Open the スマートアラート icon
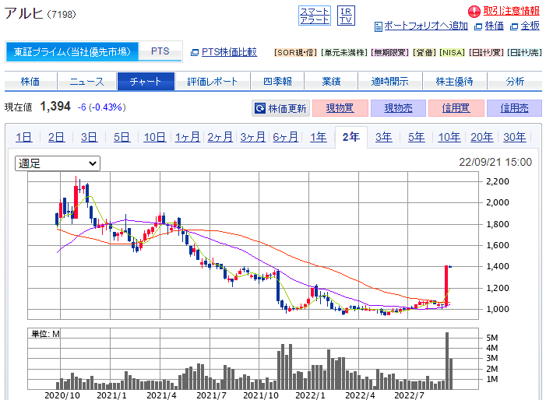Screen dimensions: 546x400 [x=315, y=16]
